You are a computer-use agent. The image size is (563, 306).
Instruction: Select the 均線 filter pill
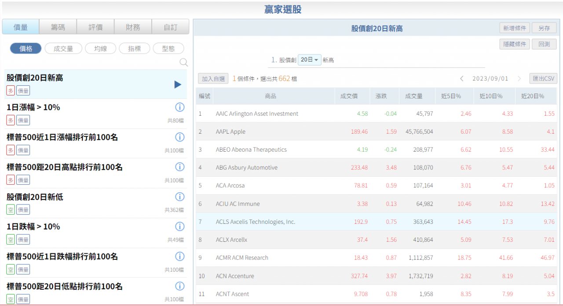(100, 49)
